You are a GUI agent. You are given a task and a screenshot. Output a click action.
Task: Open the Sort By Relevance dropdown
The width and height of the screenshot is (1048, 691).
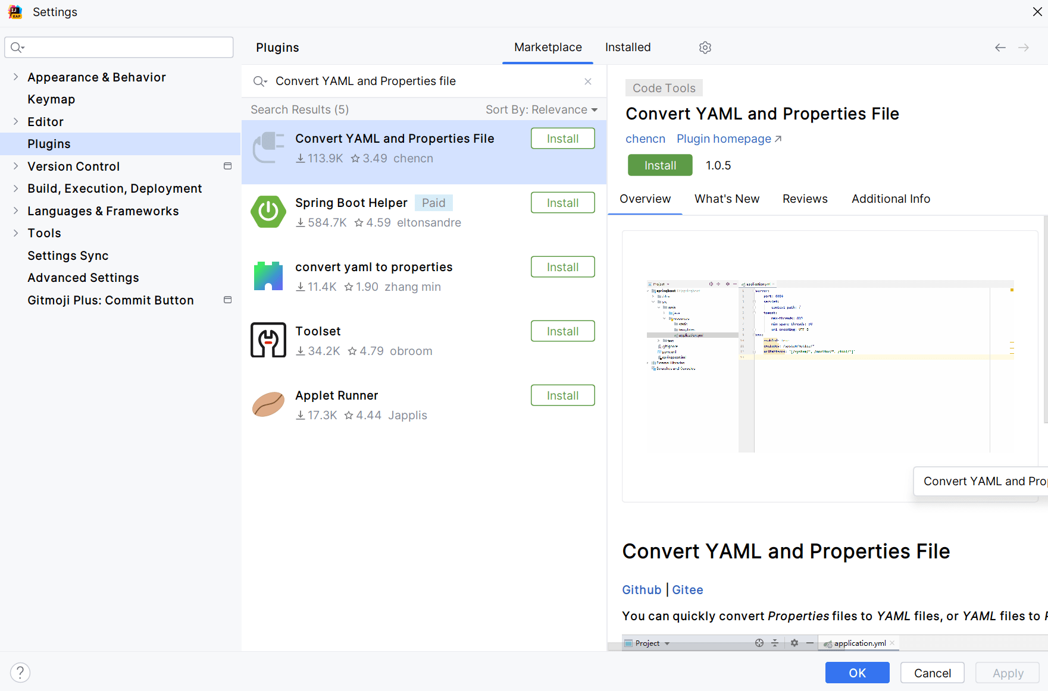click(x=541, y=109)
